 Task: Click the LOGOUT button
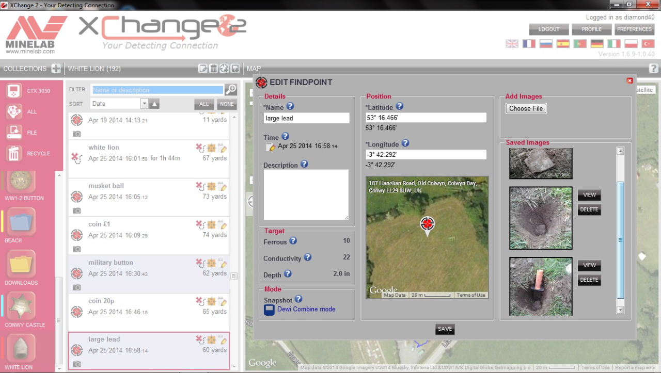point(549,29)
